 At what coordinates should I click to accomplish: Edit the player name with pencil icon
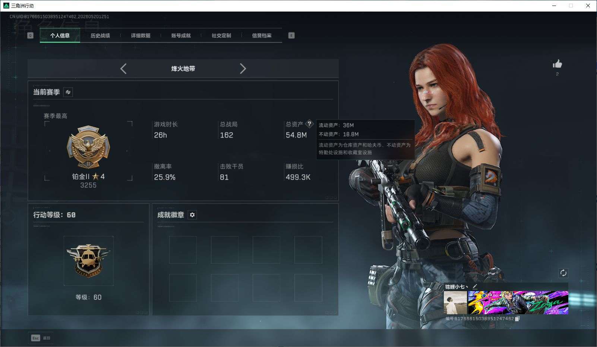(475, 286)
